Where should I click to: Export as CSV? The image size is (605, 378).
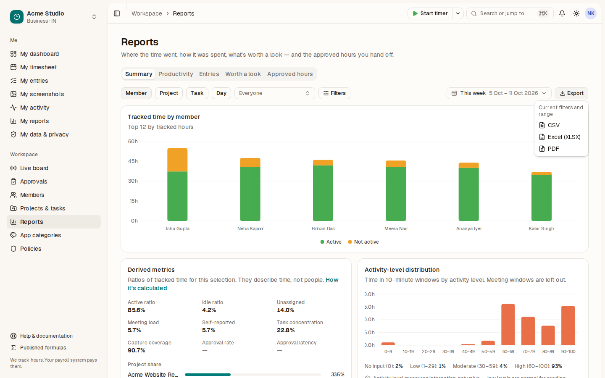click(x=561, y=125)
